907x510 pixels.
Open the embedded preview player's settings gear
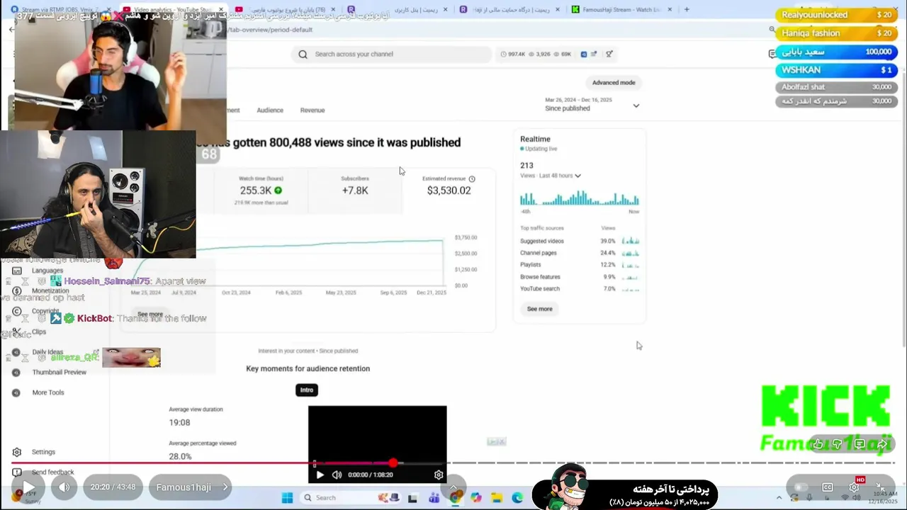tap(439, 475)
